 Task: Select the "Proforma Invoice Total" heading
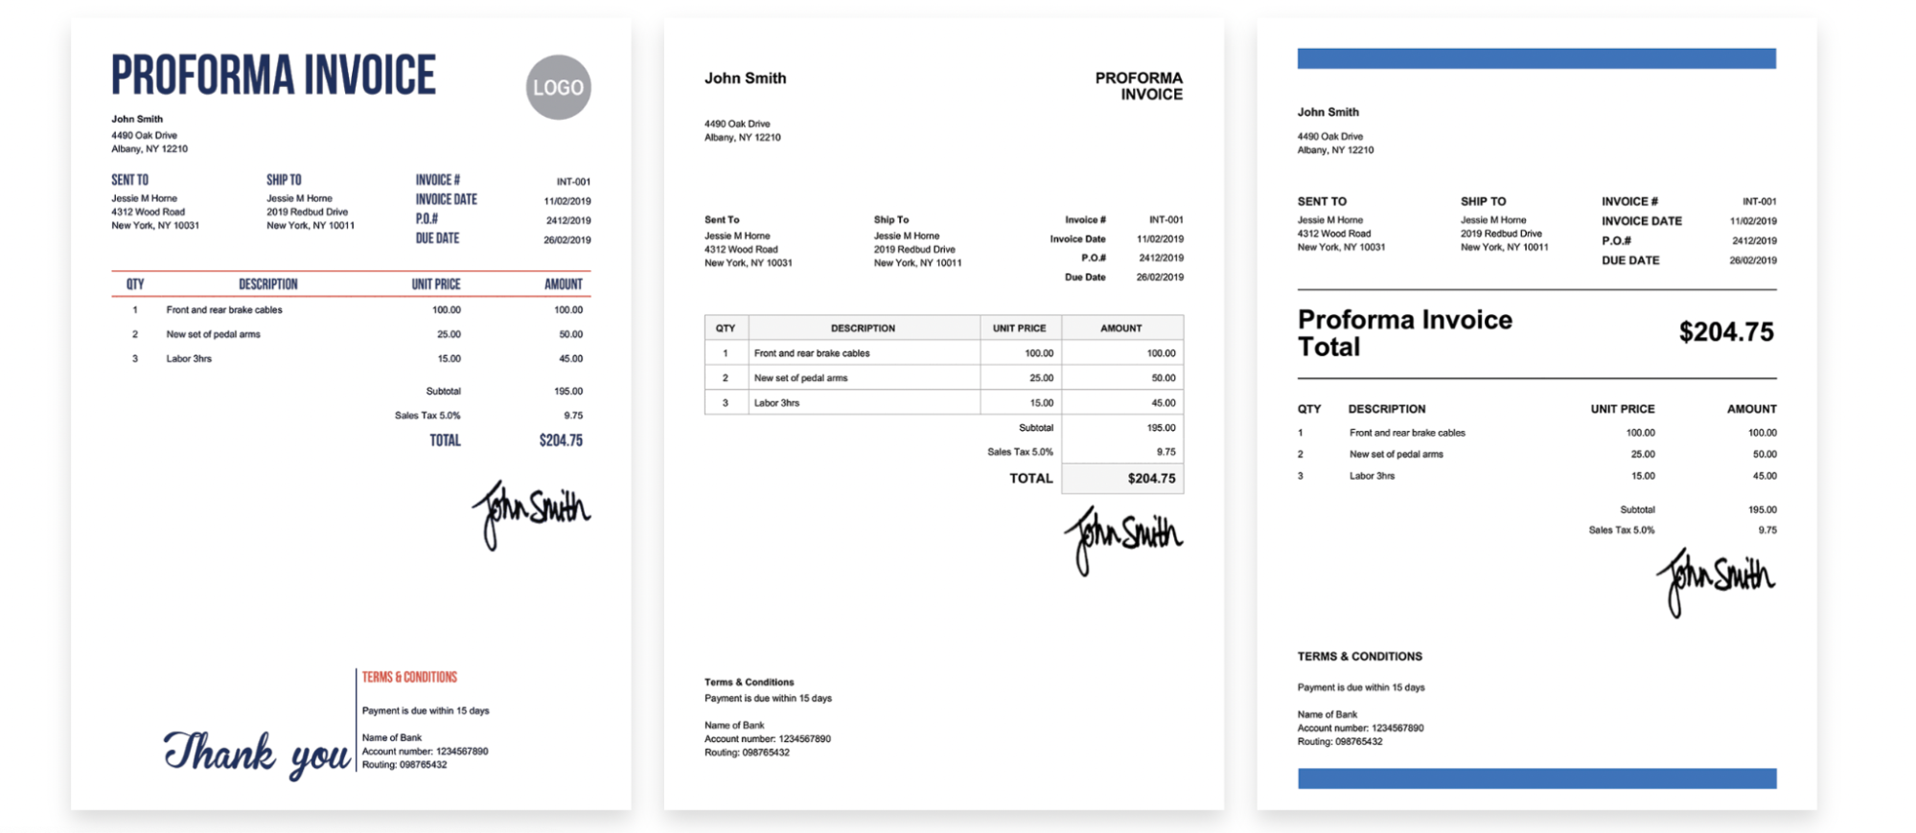click(x=1404, y=332)
